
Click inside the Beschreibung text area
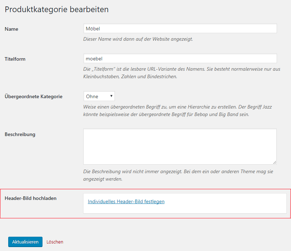pyautogui.click(x=180, y=146)
